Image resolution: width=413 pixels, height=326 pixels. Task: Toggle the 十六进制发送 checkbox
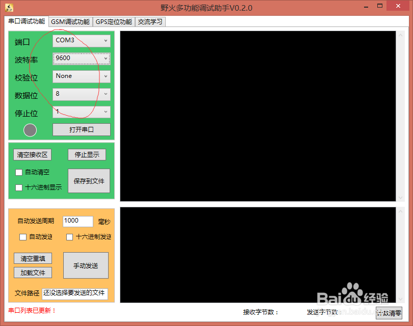point(69,237)
